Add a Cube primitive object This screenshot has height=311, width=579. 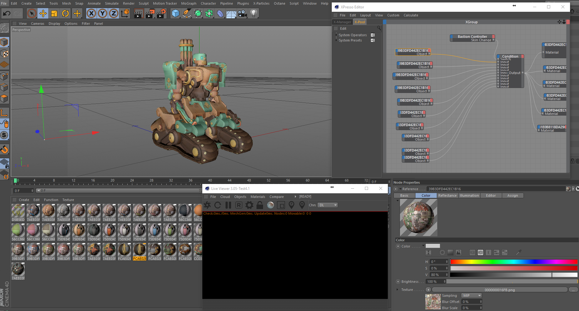coord(175,13)
